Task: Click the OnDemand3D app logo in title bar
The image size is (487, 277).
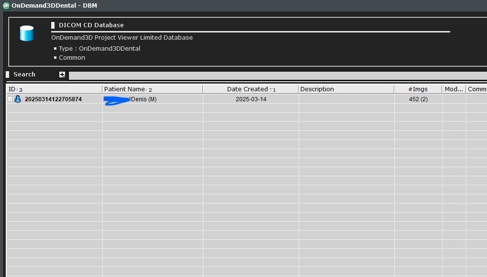Action: click(6, 5)
